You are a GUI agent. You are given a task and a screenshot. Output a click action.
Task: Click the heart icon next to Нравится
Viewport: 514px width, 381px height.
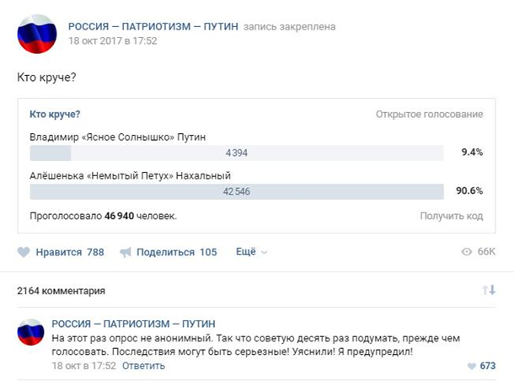(x=24, y=252)
